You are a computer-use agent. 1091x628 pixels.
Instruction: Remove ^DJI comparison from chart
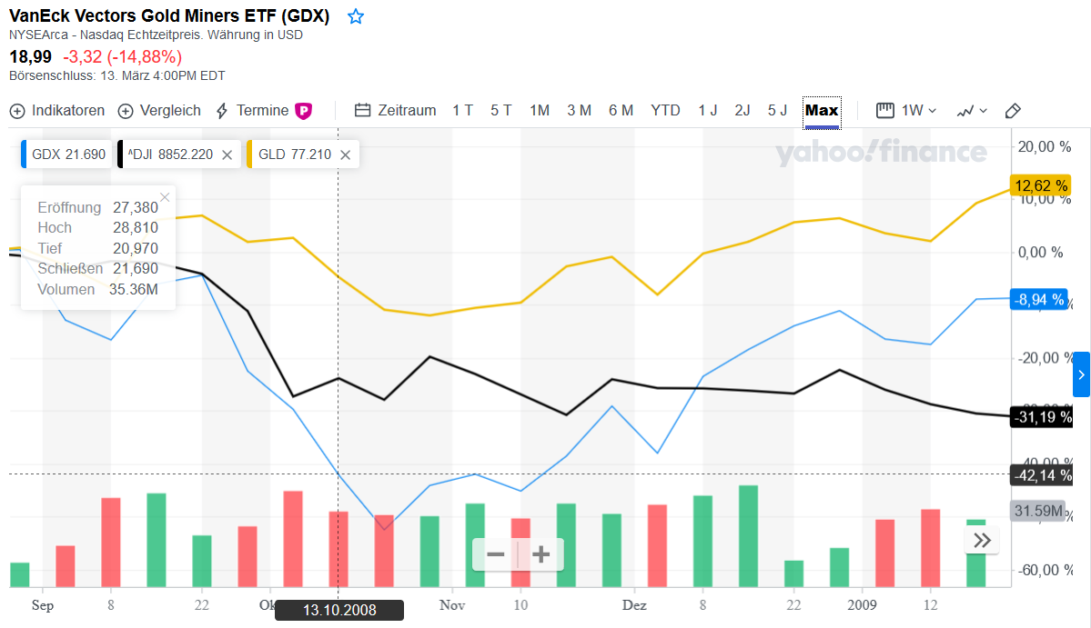coord(227,155)
